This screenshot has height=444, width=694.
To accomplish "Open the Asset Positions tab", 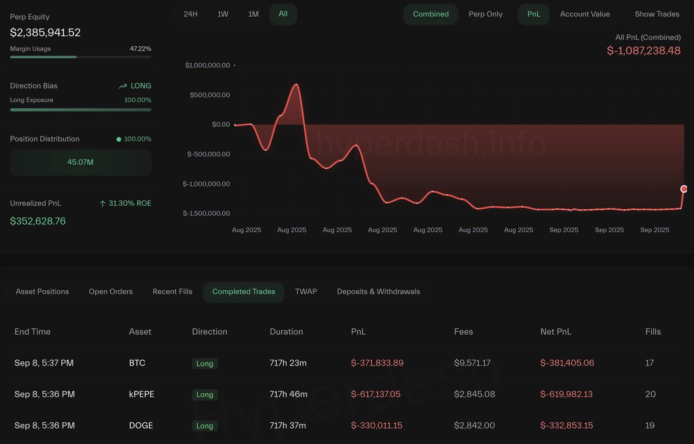I will 42,291.
